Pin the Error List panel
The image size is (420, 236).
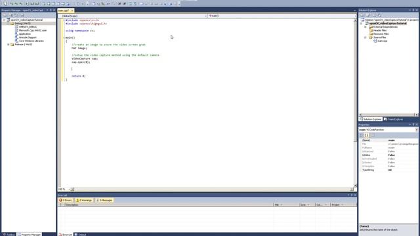[352, 195]
